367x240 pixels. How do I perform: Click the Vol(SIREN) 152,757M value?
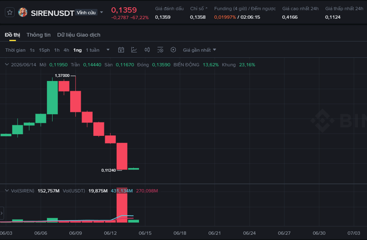(x=49, y=190)
